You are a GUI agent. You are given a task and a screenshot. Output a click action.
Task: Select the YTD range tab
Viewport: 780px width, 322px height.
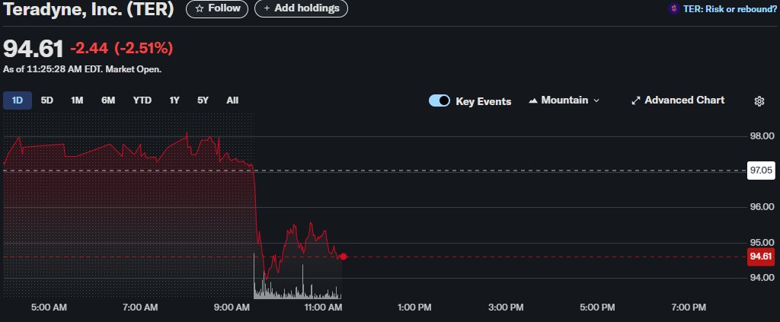point(142,100)
